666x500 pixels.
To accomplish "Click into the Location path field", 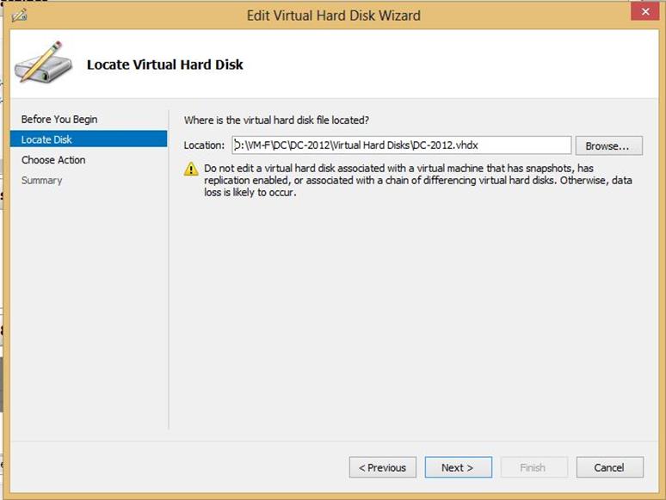I will pyautogui.click(x=401, y=145).
